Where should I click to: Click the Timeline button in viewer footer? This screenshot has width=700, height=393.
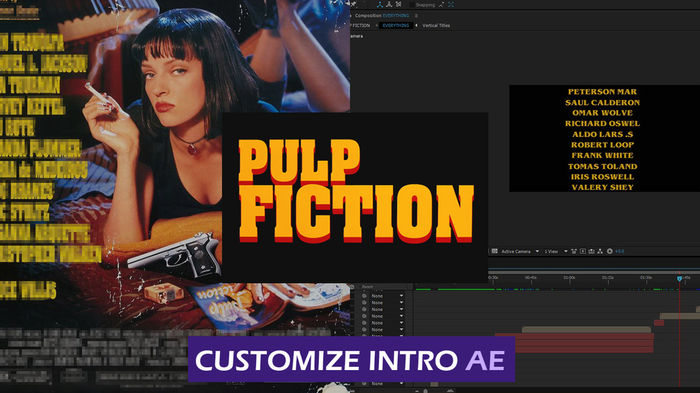[591, 251]
